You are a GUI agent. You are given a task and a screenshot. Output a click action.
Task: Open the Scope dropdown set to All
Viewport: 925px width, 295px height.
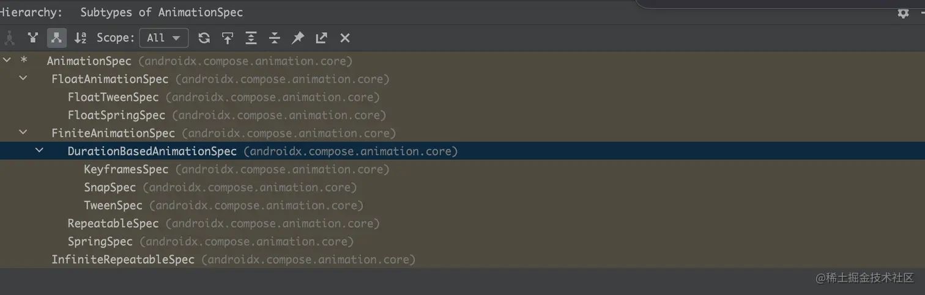click(163, 38)
